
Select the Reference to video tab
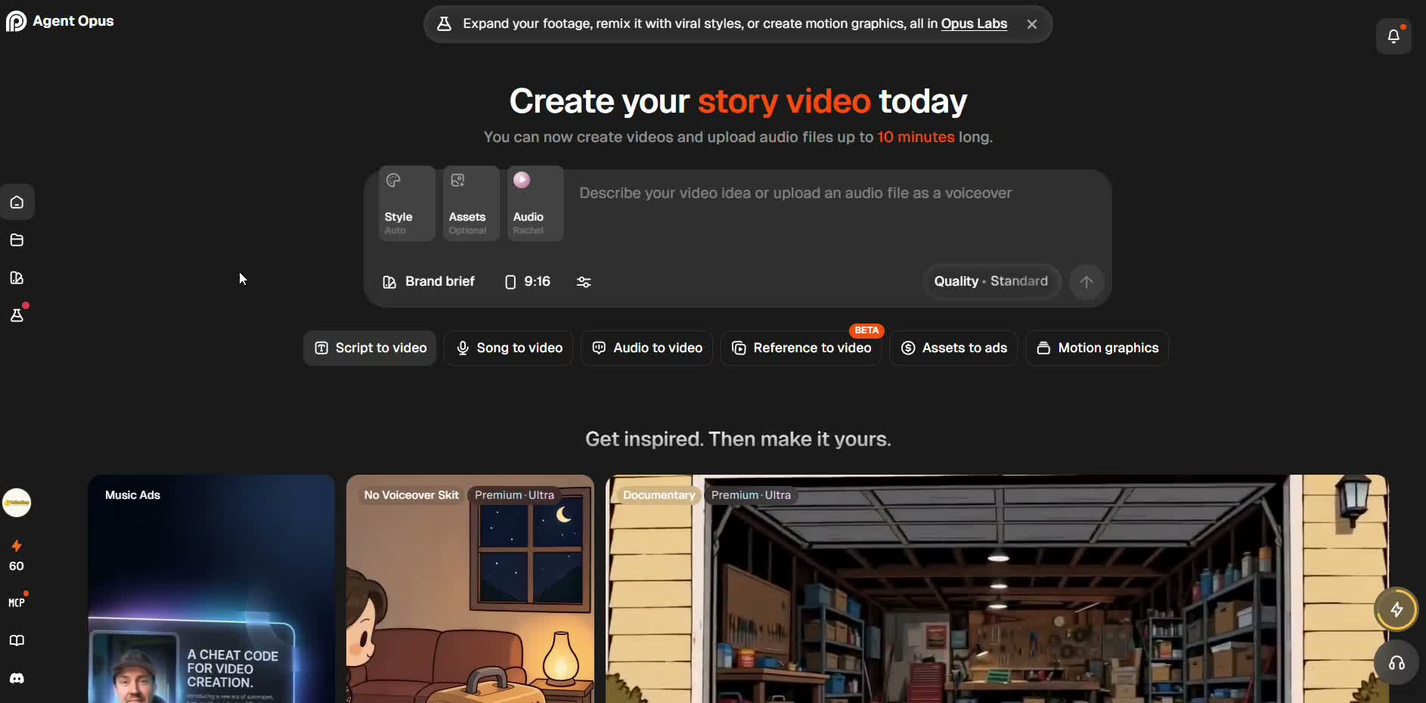801,348
